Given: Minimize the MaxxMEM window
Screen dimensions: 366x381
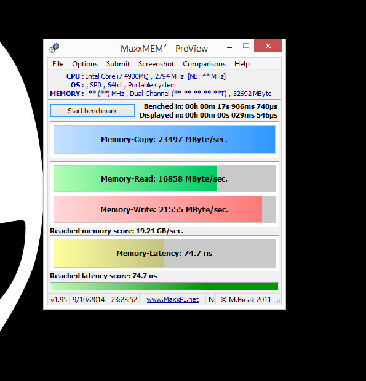Looking at the screenshot, I should pyautogui.click(x=229, y=47).
